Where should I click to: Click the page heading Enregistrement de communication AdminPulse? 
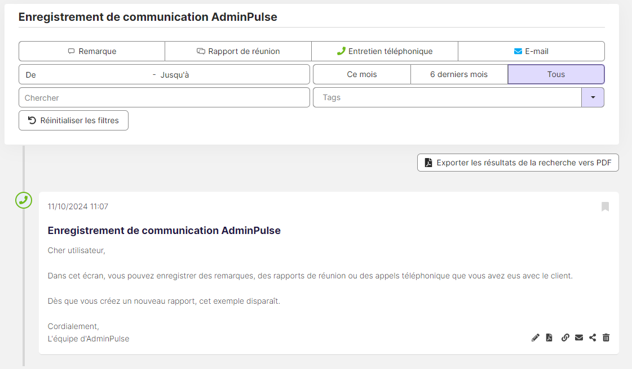click(148, 17)
